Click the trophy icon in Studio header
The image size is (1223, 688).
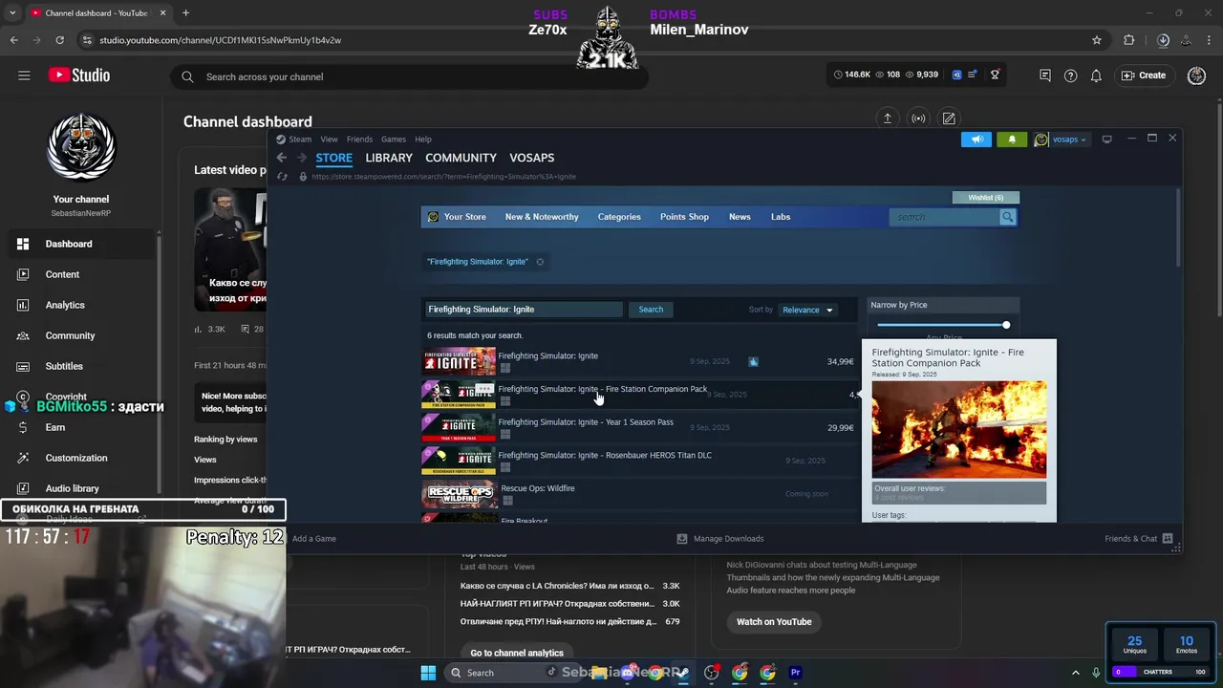pos(995,75)
